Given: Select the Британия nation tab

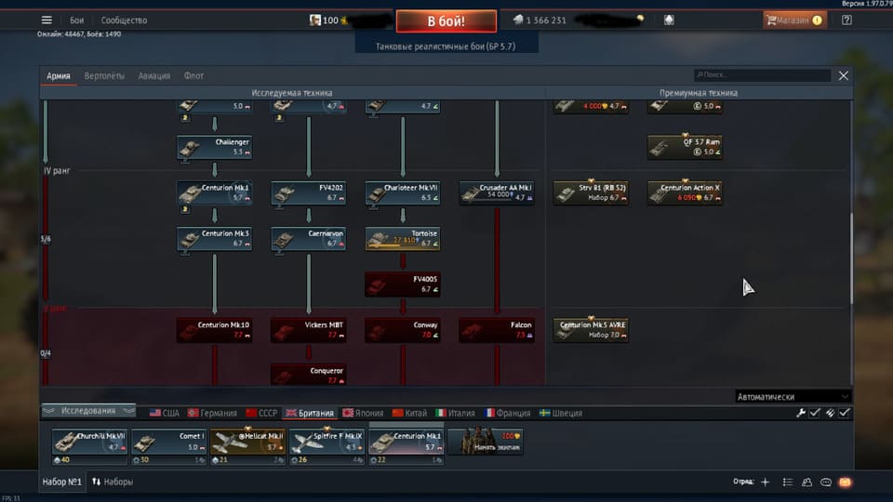Looking at the screenshot, I should (x=310, y=413).
